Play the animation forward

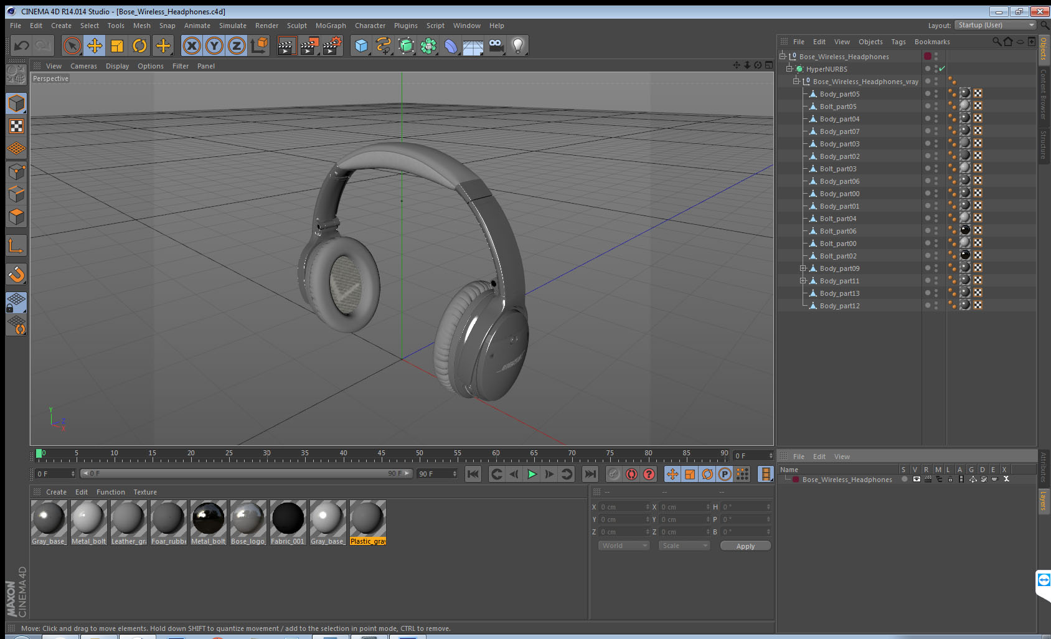[532, 474]
